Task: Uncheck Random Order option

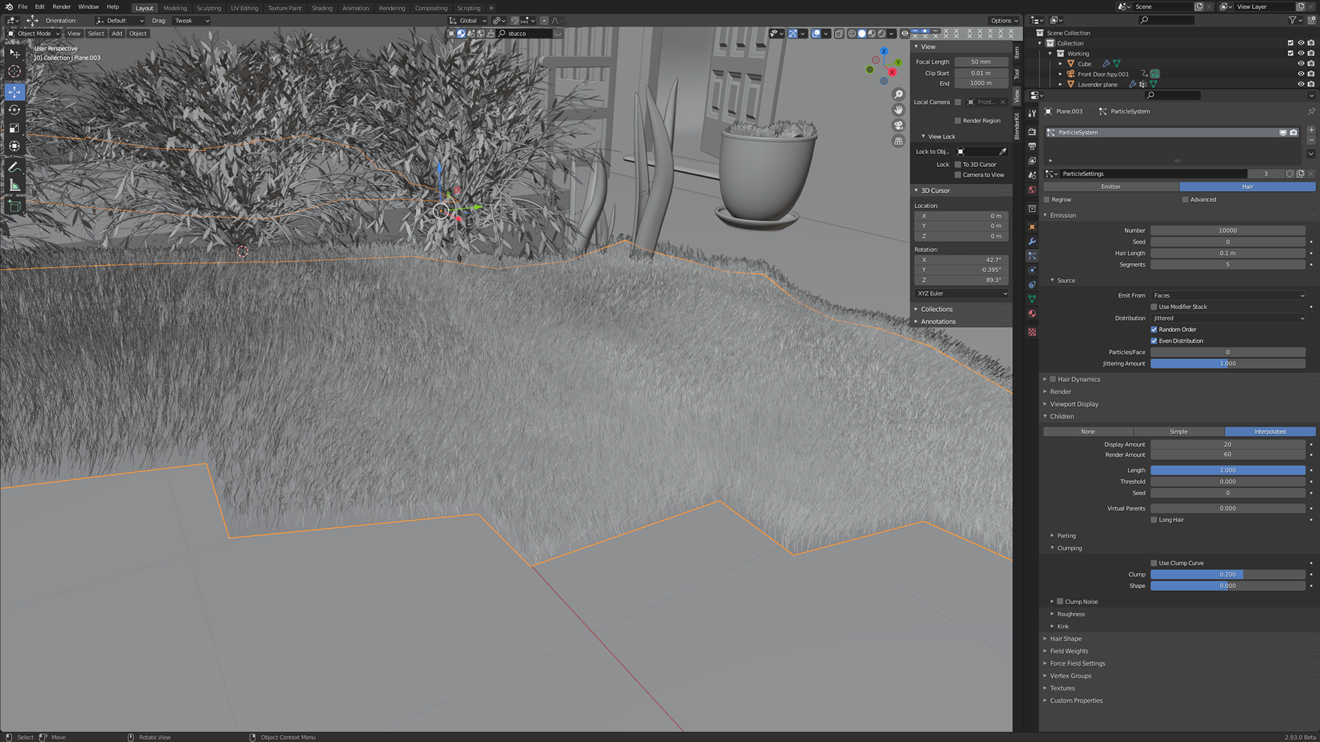Action: tap(1154, 330)
